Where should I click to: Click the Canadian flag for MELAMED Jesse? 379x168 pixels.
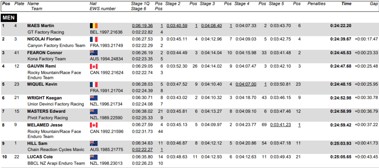[94, 125]
